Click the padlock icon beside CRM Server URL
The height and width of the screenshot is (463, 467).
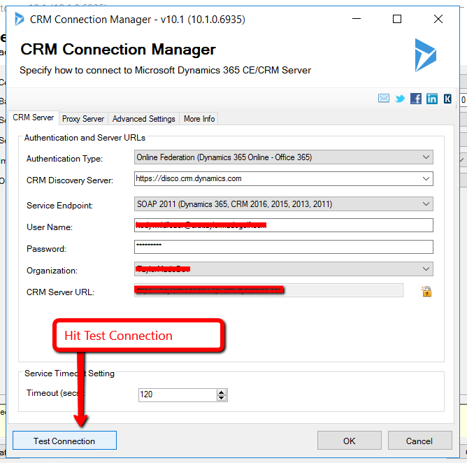[x=426, y=291]
